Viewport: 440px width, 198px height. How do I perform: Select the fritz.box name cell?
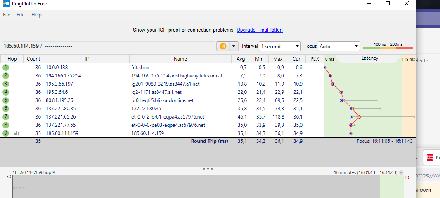coord(140,68)
